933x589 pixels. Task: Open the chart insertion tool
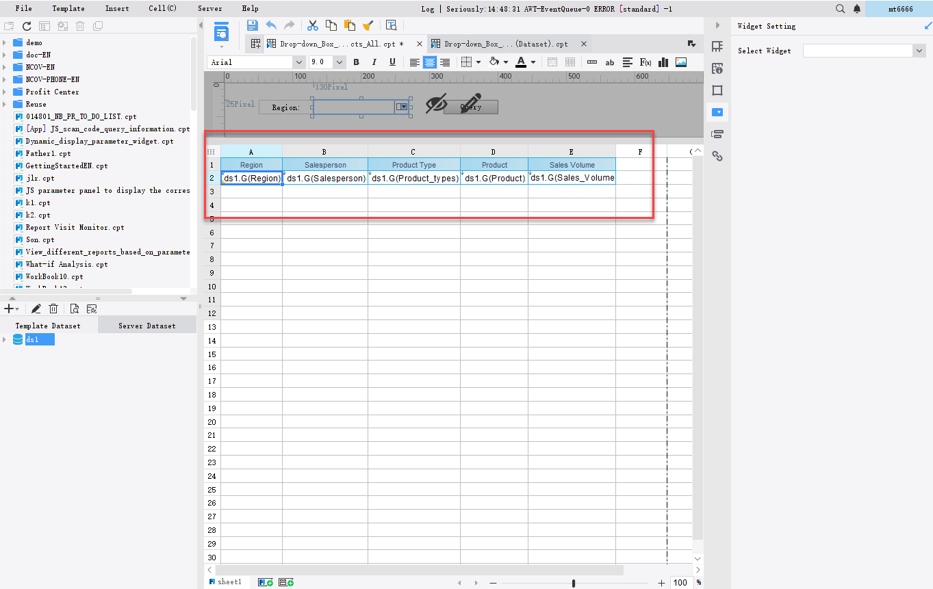click(663, 62)
